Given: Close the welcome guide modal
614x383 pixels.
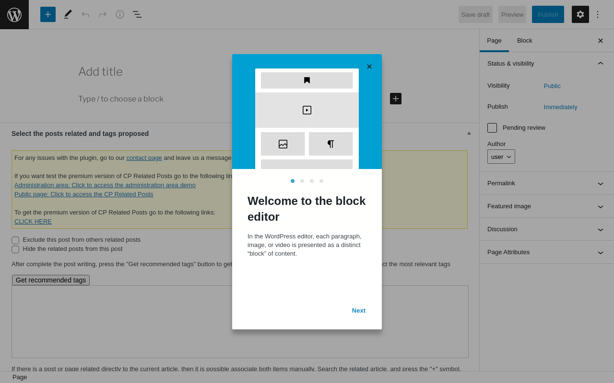Looking at the screenshot, I should [x=369, y=67].
